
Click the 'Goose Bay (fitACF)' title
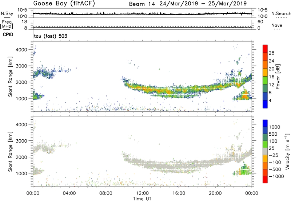64,4
